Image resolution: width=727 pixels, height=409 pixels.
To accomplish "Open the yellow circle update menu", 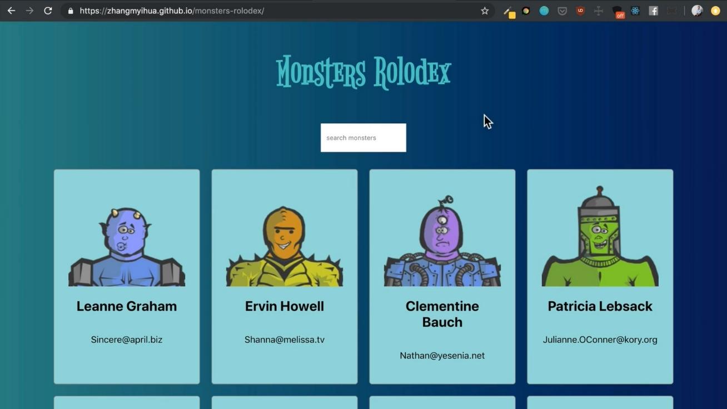I will (715, 11).
